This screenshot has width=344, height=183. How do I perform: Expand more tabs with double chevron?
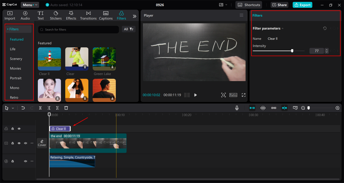click(x=135, y=16)
